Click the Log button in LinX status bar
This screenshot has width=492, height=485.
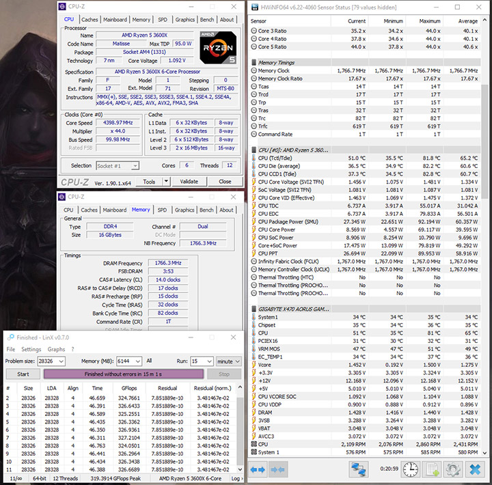tap(236, 479)
